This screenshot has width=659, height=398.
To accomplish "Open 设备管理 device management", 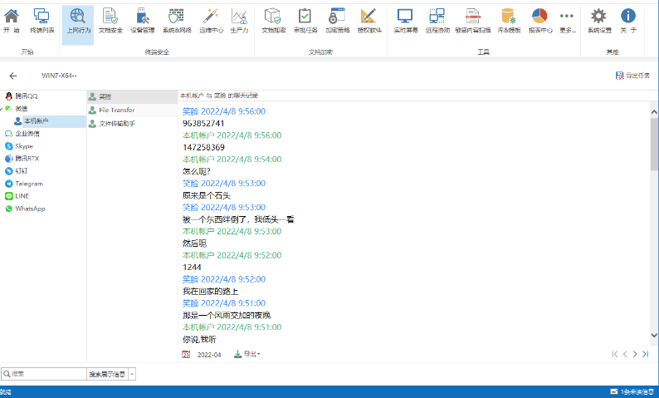I will (x=142, y=20).
